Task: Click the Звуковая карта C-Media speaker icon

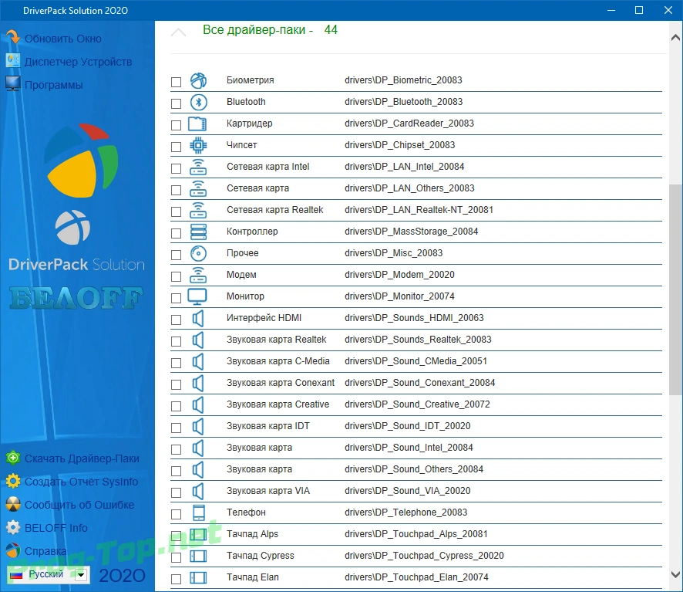Action: (x=198, y=362)
